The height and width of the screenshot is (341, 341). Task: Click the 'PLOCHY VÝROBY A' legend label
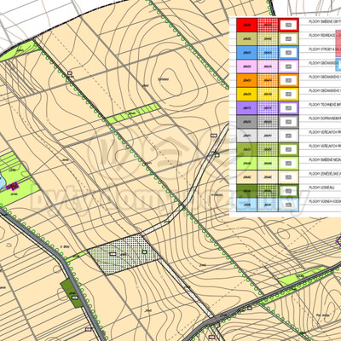click(x=322, y=49)
